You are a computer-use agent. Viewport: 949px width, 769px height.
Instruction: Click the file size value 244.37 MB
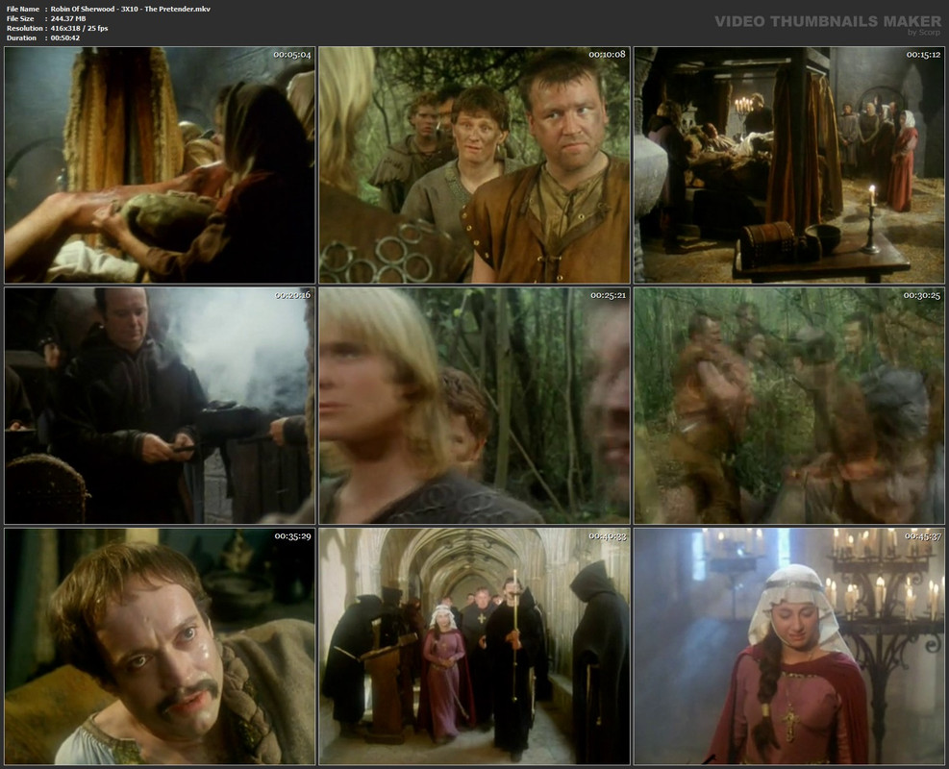[68, 19]
